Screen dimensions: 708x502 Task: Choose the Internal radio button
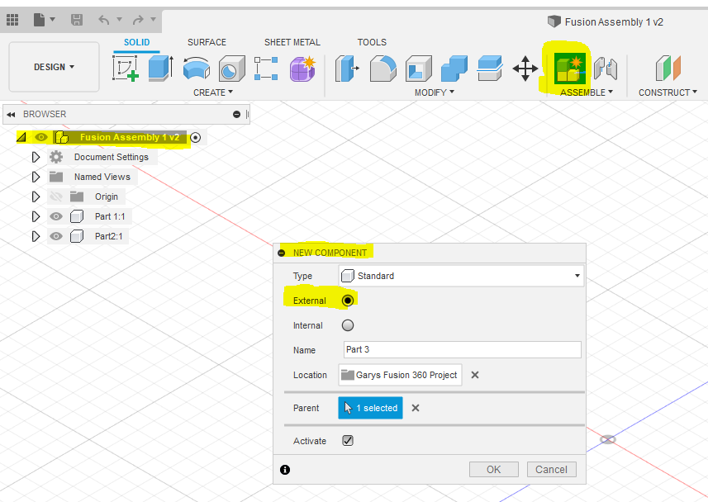[348, 324]
